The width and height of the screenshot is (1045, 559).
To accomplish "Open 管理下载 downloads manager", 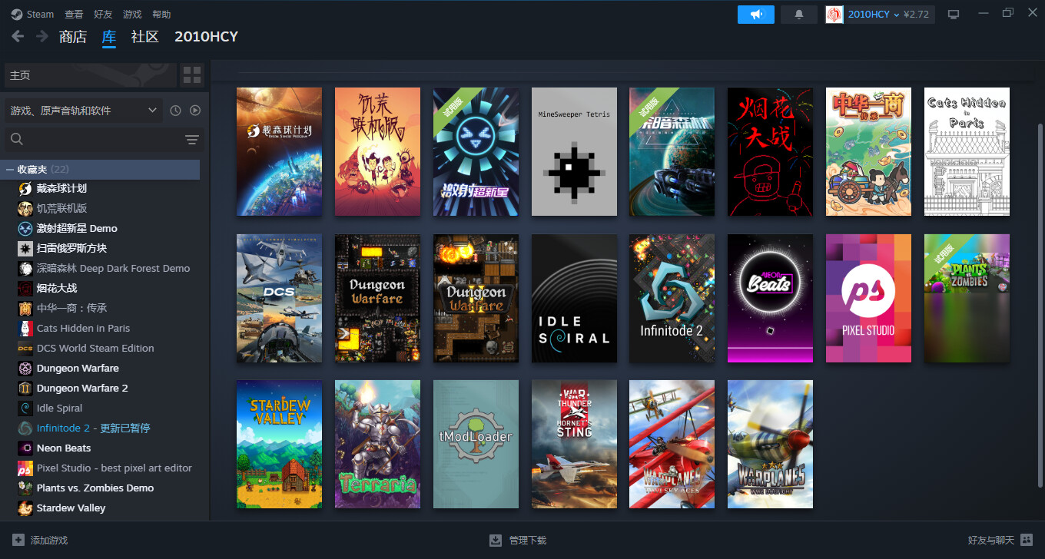I will pyautogui.click(x=518, y=541).
